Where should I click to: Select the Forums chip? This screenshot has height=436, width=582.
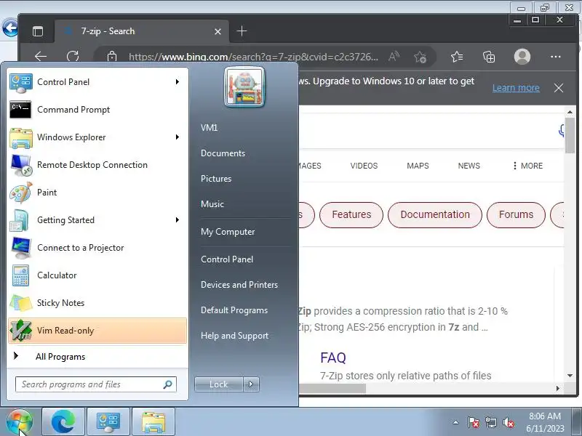(x=516, y=214)
